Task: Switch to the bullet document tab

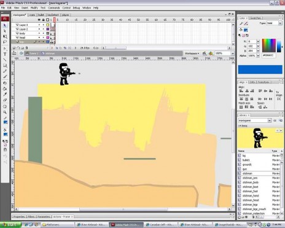Action: [41, 15]
